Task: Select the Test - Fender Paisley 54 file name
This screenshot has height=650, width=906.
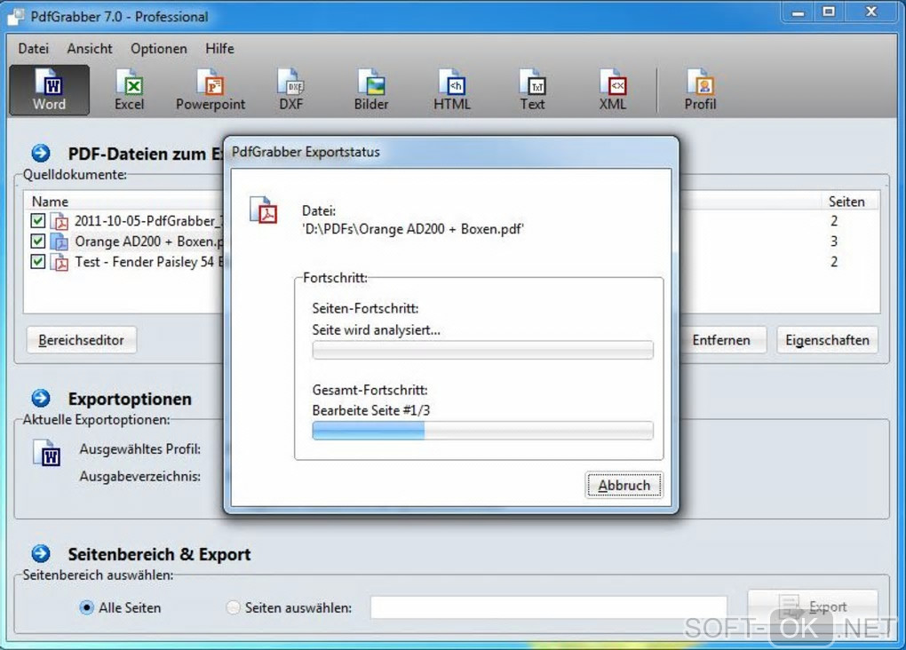Action: click(x=149, y=262)
